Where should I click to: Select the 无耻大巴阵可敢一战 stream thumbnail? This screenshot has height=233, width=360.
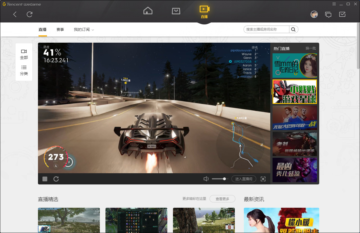(295, 118)
